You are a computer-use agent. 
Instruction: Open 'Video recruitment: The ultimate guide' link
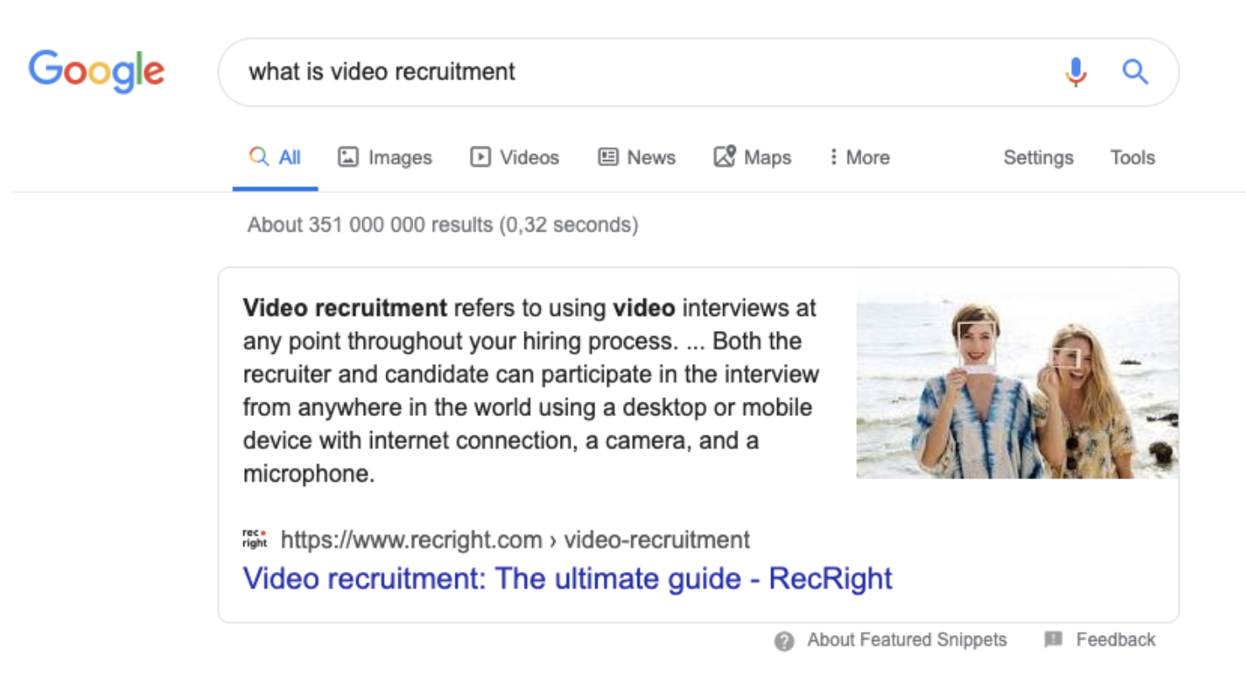(x=567, y=579)
